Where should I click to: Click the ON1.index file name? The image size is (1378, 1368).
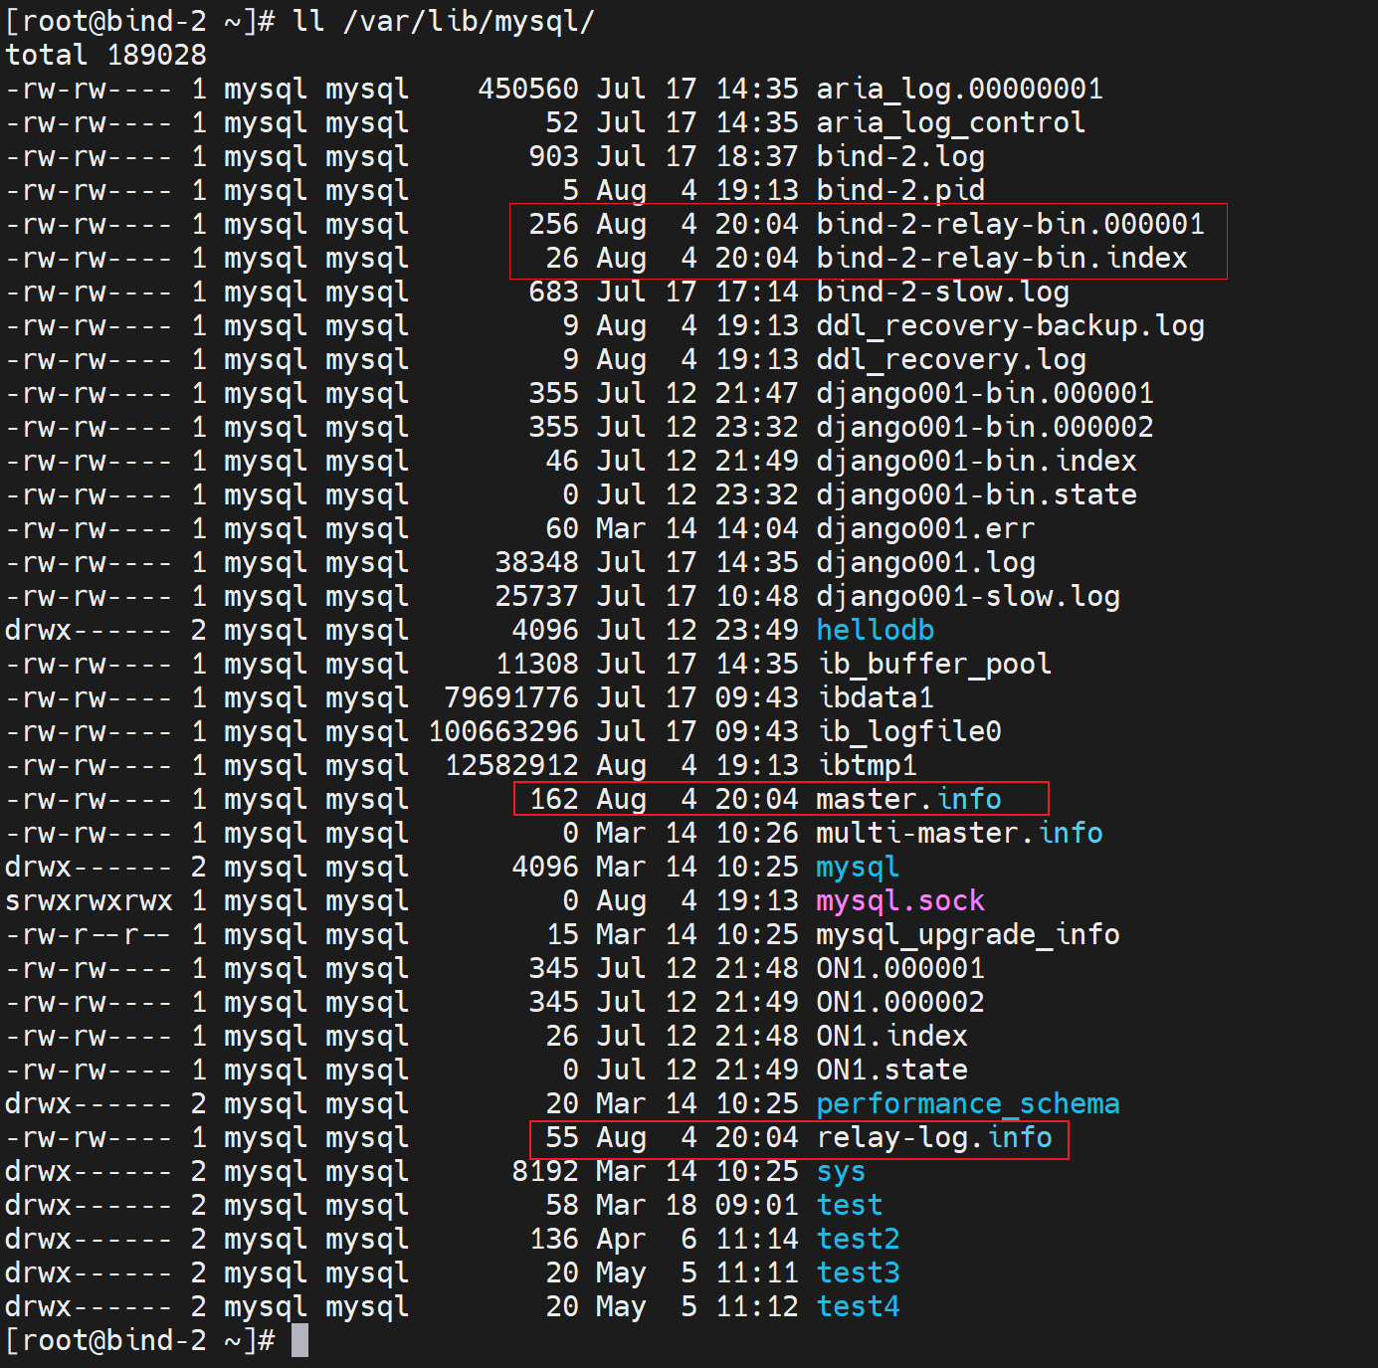click(x=891, y=1037)
